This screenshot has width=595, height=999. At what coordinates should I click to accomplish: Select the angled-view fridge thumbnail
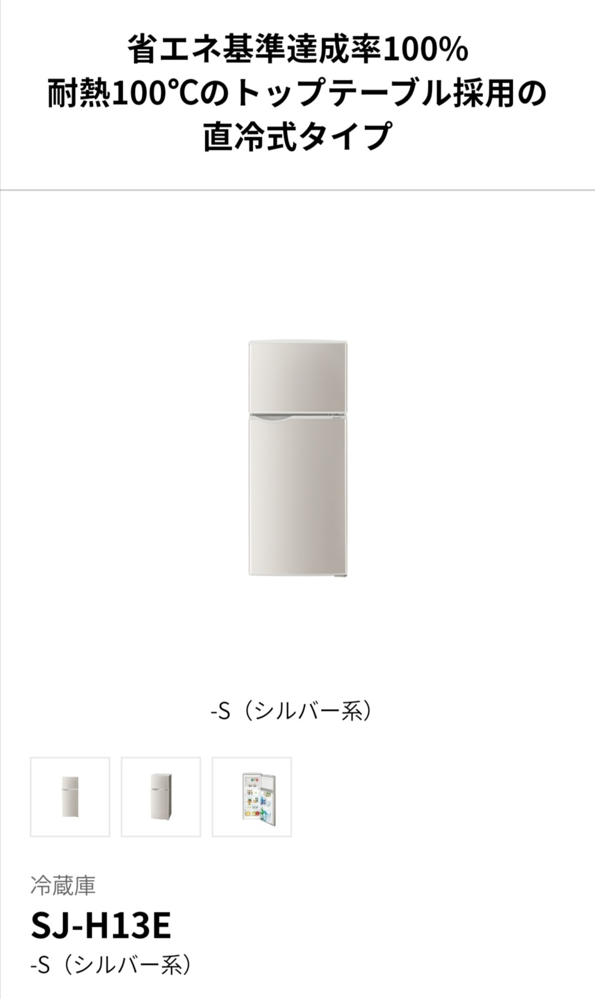[x=161, y=797]
